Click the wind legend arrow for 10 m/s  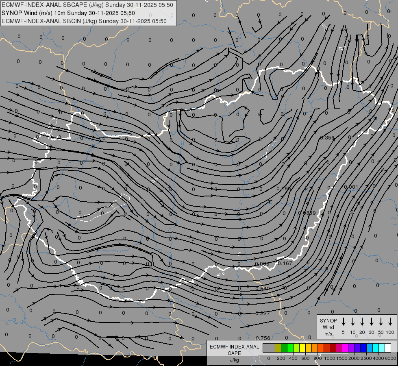(352, 322)
